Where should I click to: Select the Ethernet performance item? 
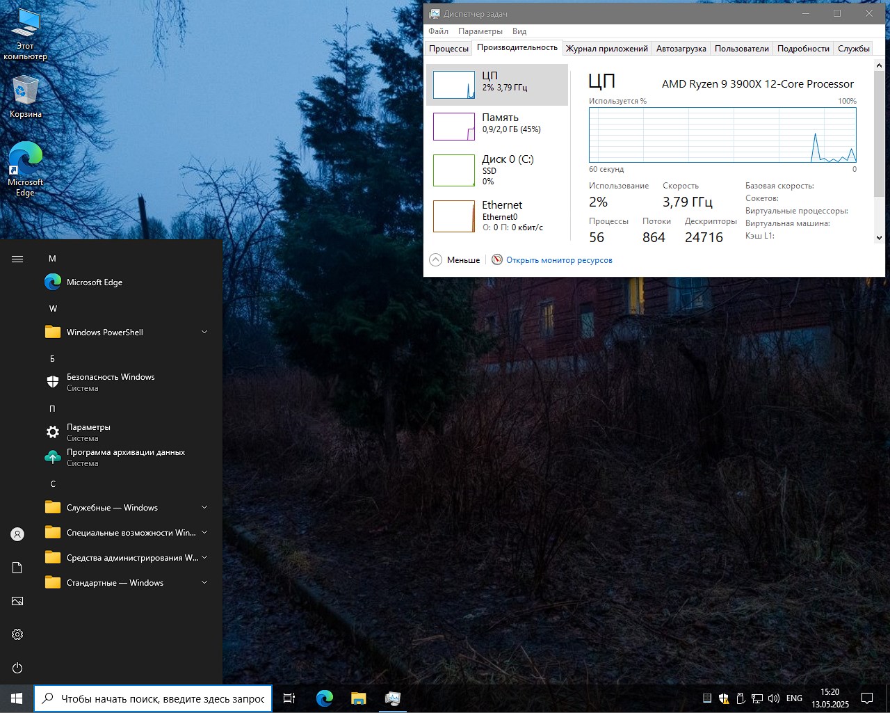click(497, 216)
